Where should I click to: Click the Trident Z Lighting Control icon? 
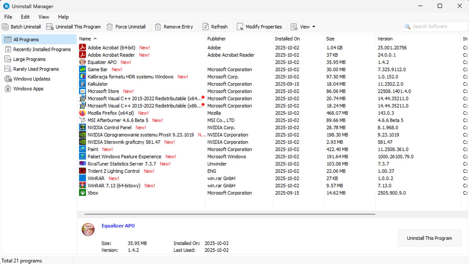(x=82, y=171)
